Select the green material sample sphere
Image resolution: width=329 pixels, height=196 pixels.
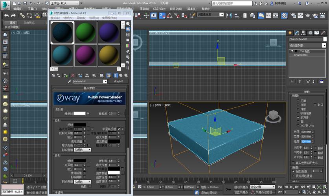click(85, 32)
